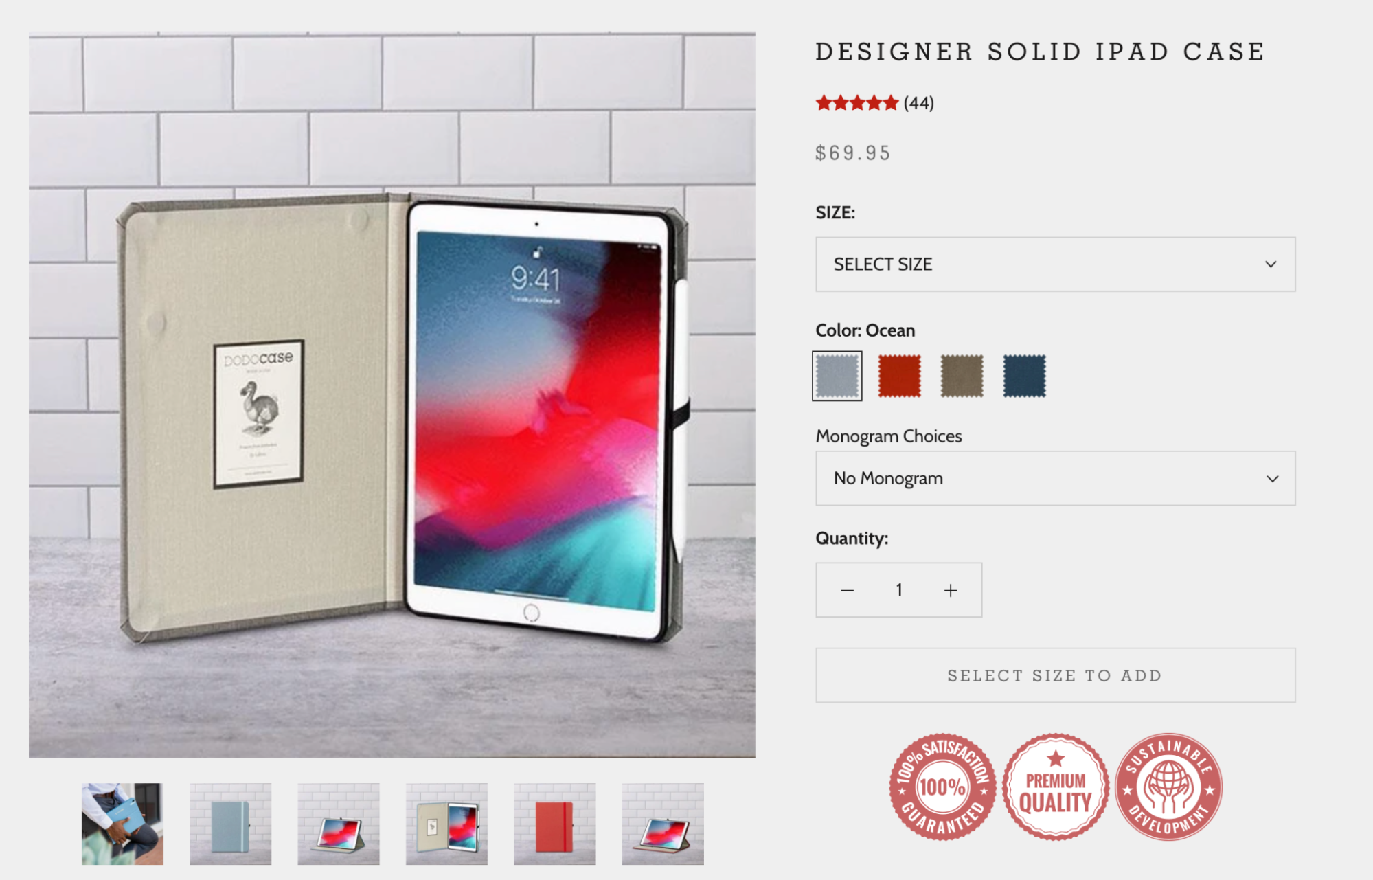The image size is (1373, 880).
Task: Select the navy blue color swatch
Action: point(1027,374)
